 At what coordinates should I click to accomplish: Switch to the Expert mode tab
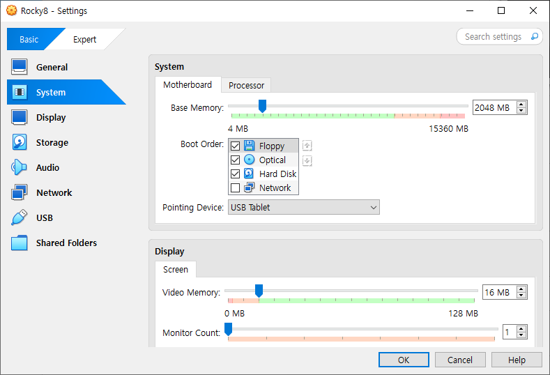point(84,39)
